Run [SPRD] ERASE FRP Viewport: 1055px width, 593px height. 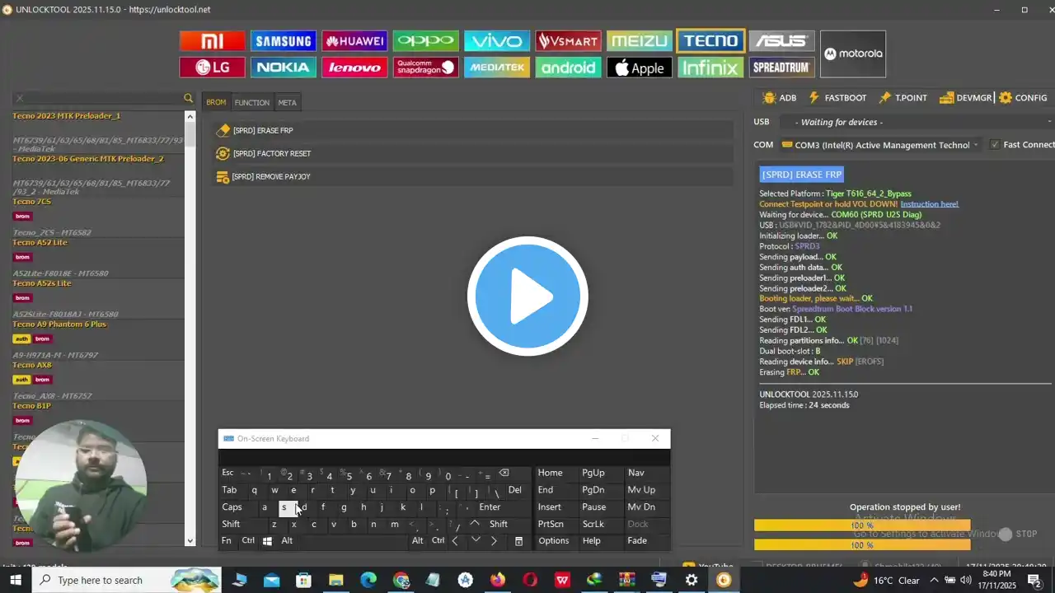[472, 131]
